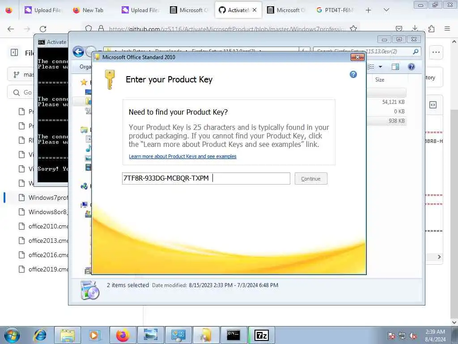Close the Microsoft Office Standard 2010 dialog

pyautogui.click(x=357, y=57)
